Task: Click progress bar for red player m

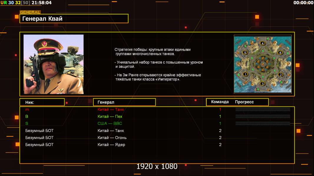Action: (x=262, y=109)
